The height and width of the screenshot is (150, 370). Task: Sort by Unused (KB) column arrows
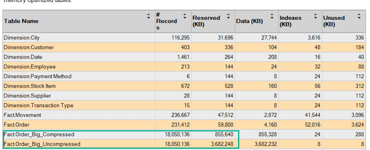pos(359,16)
